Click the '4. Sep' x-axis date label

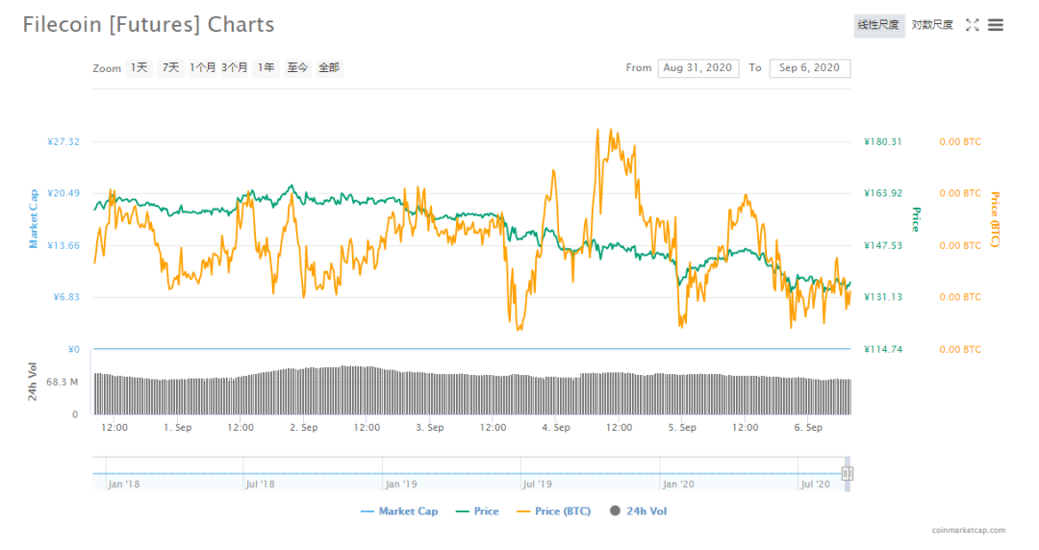(556, 428)
